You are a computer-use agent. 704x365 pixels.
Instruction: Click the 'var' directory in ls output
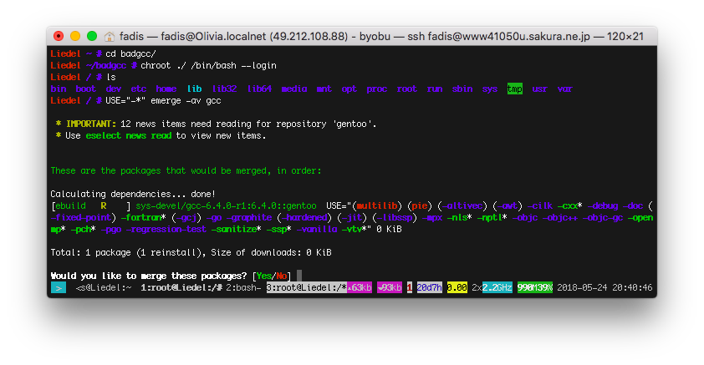click(x=565, y=89)
